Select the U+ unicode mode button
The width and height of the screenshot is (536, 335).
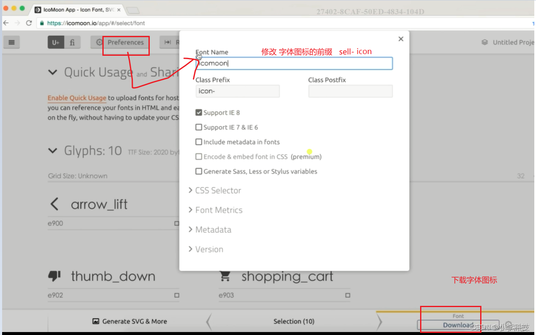56,42
